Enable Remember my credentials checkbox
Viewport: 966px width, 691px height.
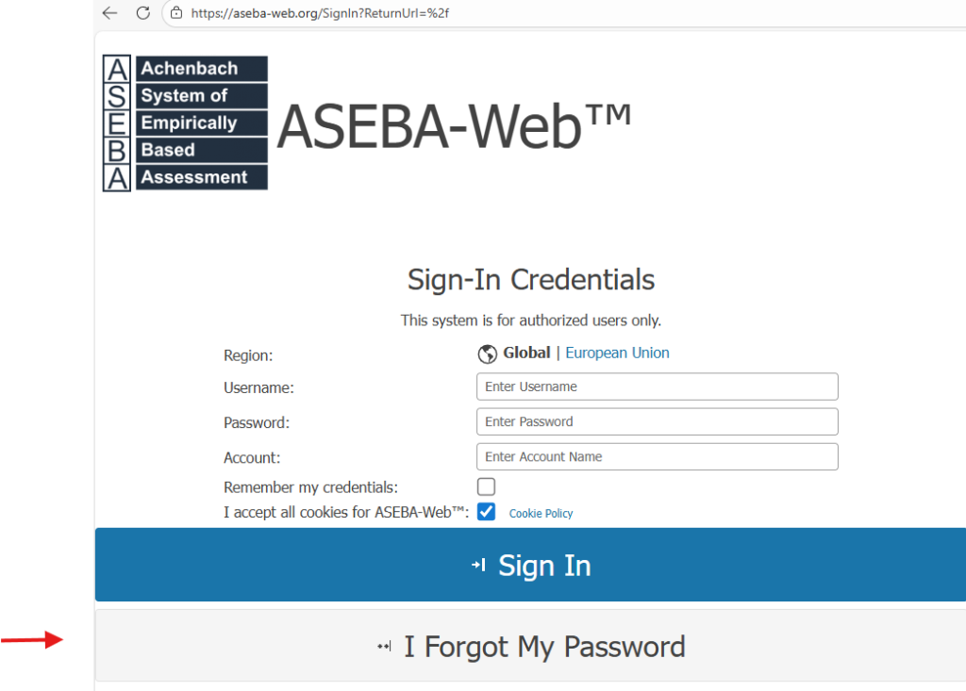(x=486, y=487)
